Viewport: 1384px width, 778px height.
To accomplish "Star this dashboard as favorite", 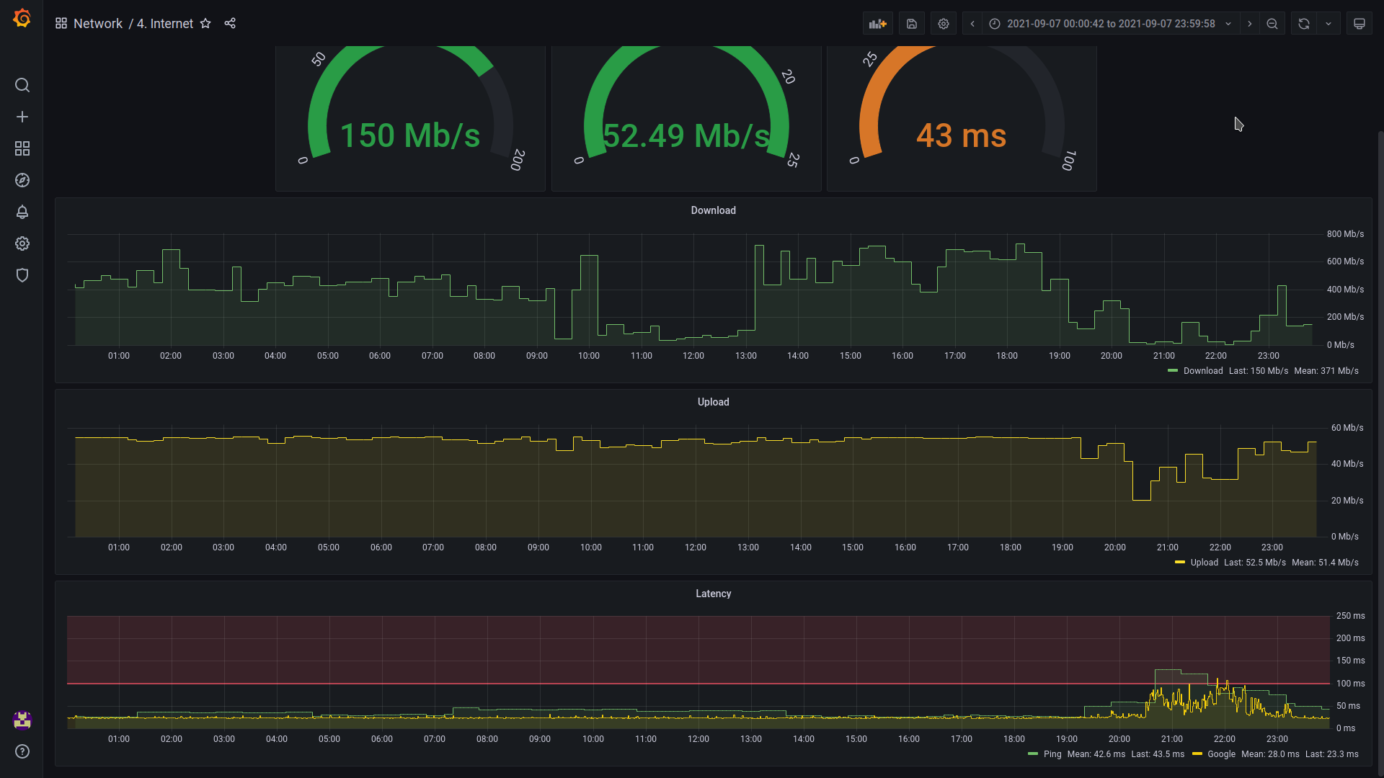I will 205,24.
